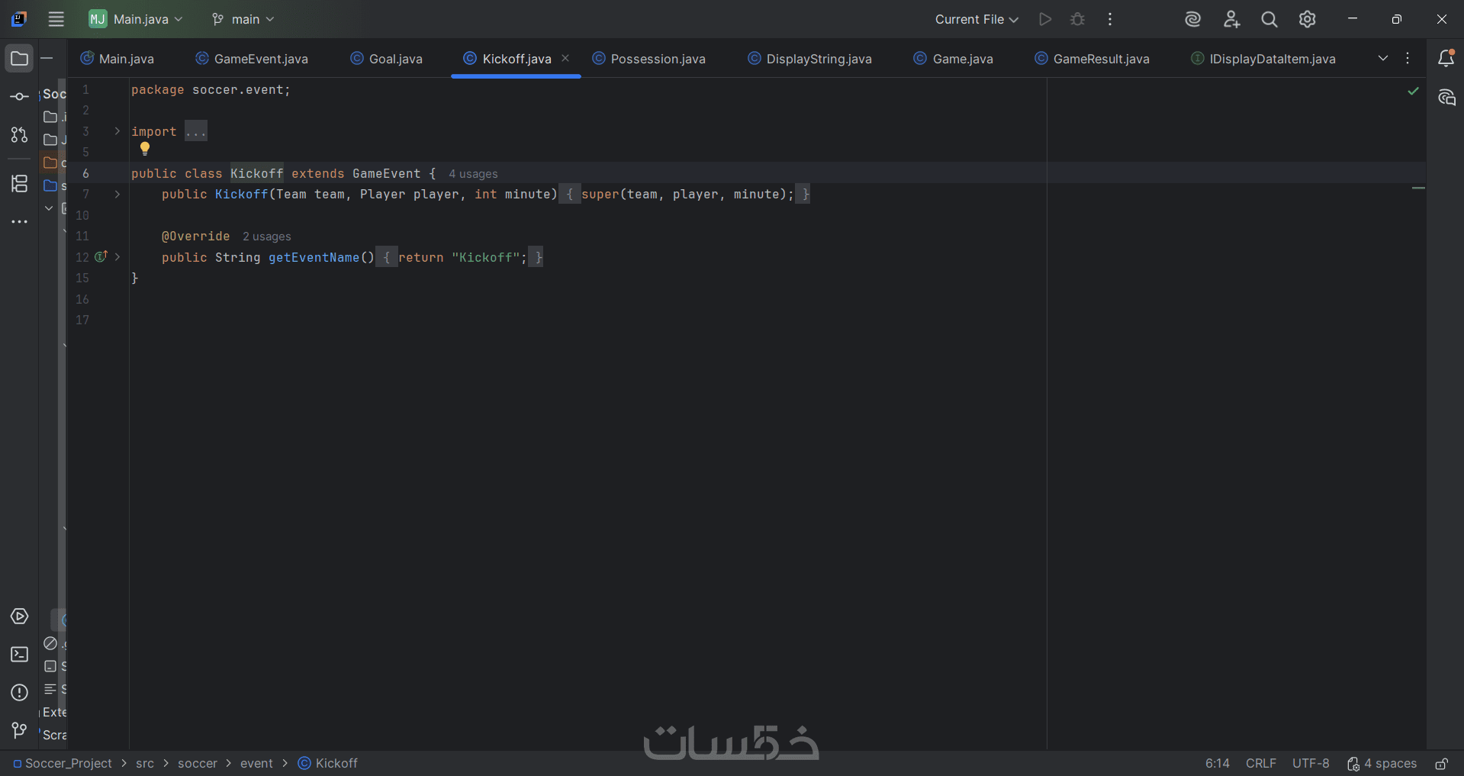Show more tool windows (three dots)

click(x=20, y=222)
